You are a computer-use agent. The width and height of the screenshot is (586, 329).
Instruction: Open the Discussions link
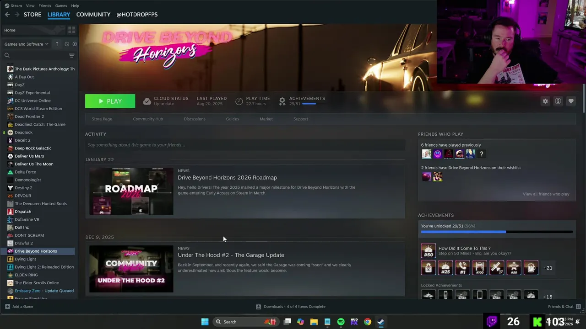[x=195, y=119]
